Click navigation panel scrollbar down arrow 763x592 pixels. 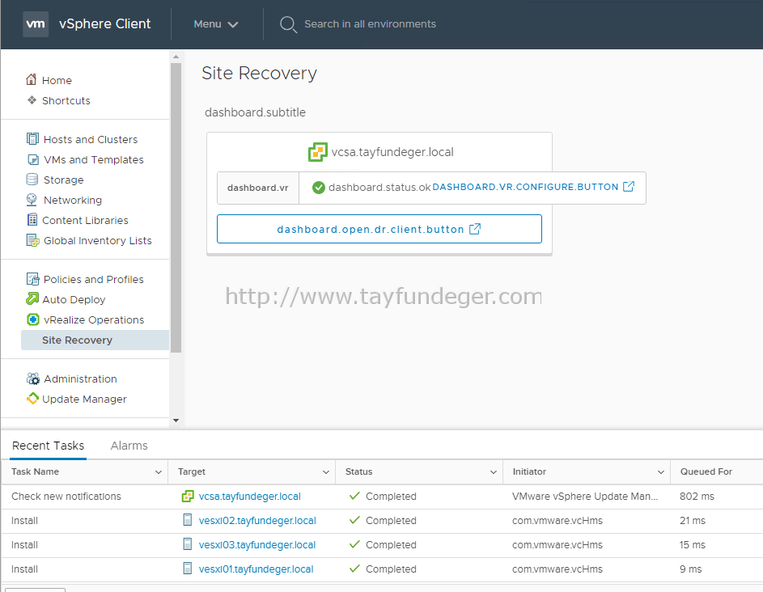point(176,421)
